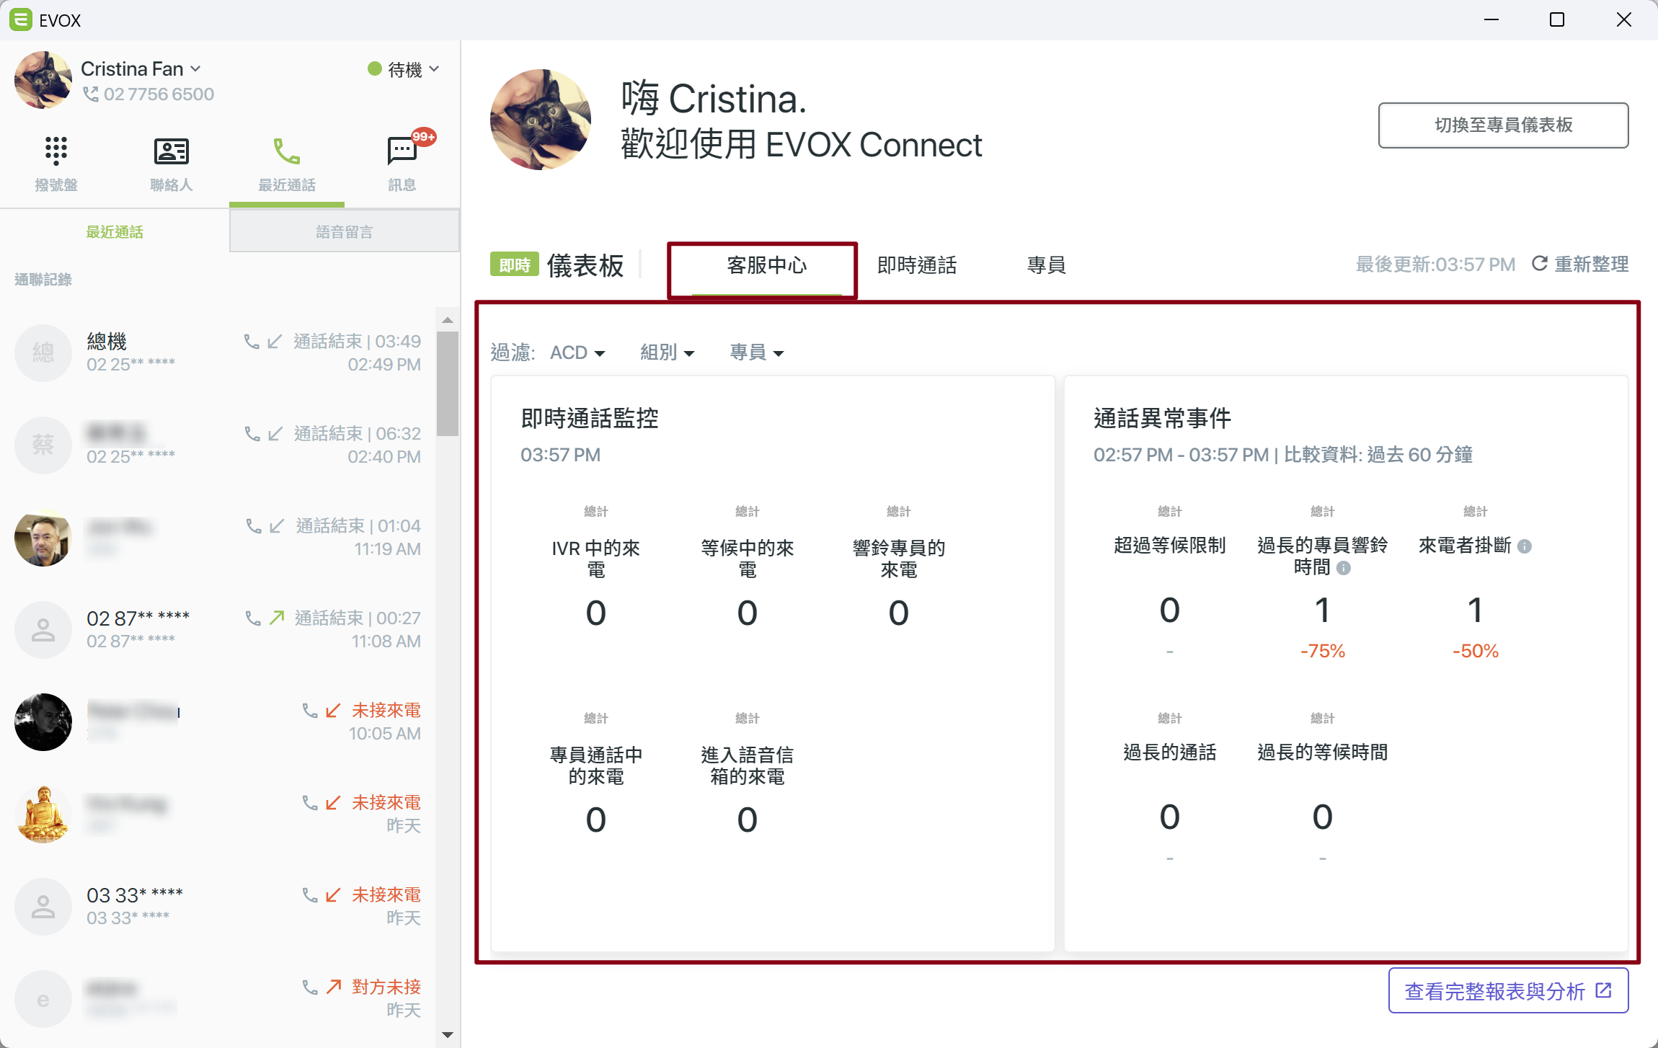Open the dial pad (撥號盤) icon
The width and height of the screenshot is (1658, 1048).
(x=56, y=151)
